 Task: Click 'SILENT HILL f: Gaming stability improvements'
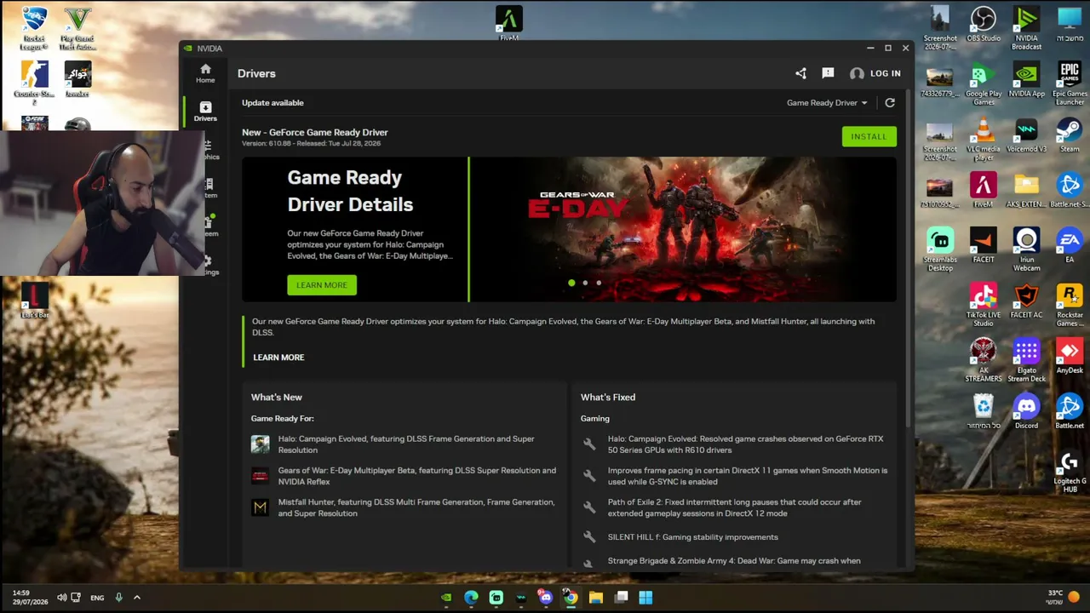coord(692,537)
